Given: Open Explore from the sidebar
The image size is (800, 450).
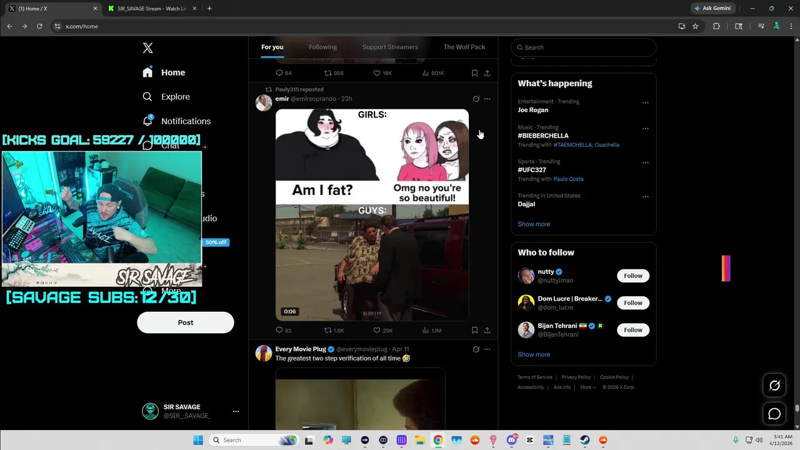Looking at the screenshot, I should pos(166,97).
